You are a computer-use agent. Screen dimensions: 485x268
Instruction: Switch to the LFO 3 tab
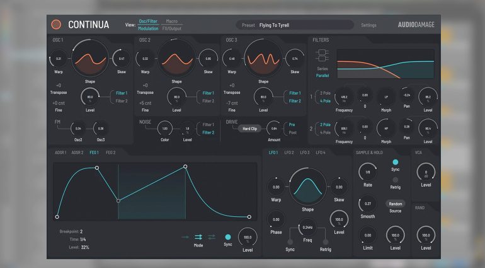pyautogui.click(x=305, y=153)
